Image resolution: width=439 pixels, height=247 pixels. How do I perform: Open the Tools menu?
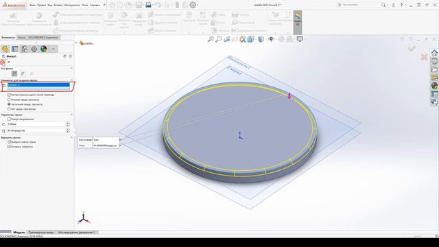[x=72, y=5]
